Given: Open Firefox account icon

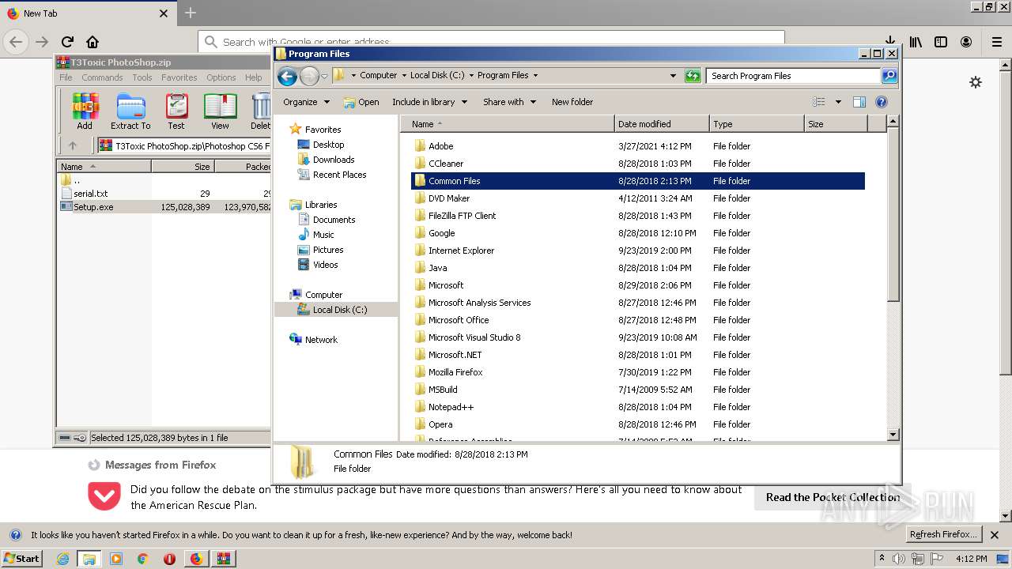Looking at the screenshot, I should tap(966, 42).
